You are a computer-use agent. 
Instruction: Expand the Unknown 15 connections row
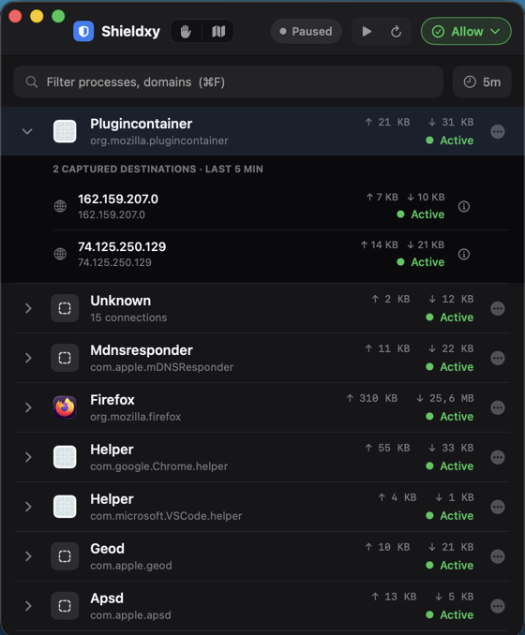click(28, 308)
